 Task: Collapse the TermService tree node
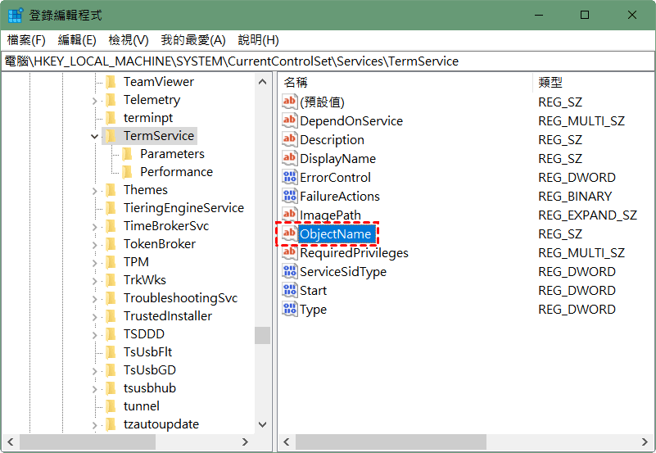(x=95, y=136)
